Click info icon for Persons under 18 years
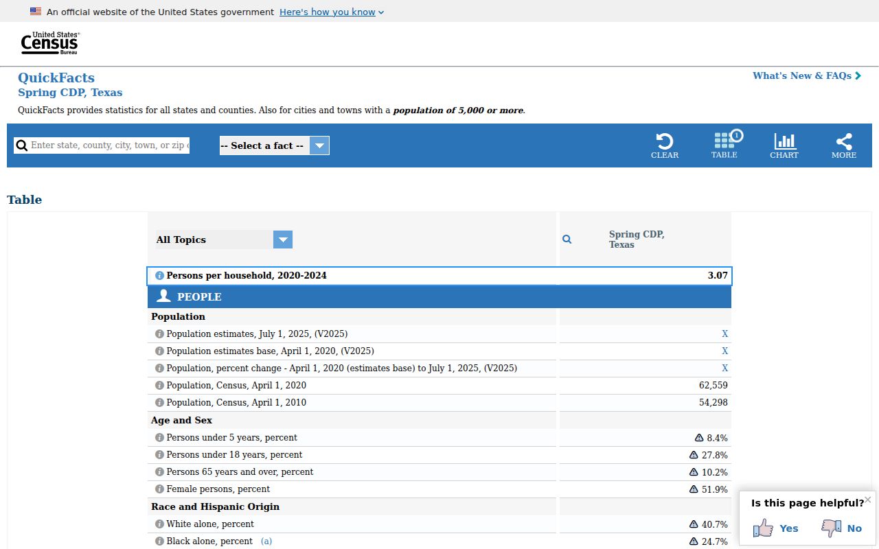 (x=159, y=455)
